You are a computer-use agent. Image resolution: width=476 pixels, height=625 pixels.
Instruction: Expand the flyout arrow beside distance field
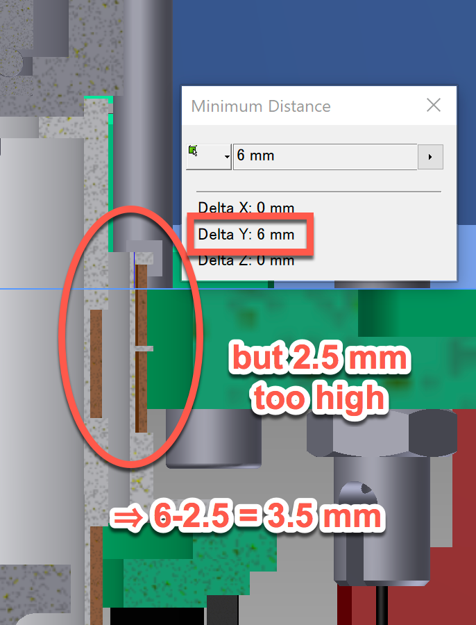coord(430,157)
